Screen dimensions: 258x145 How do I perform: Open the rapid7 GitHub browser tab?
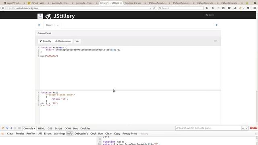pos(14,3)
